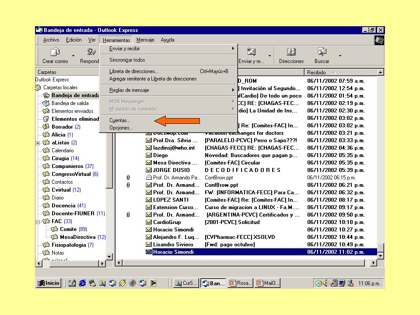Open the Ver menu
Viewport: 420px width, 315px height.
tap(92, 40)
